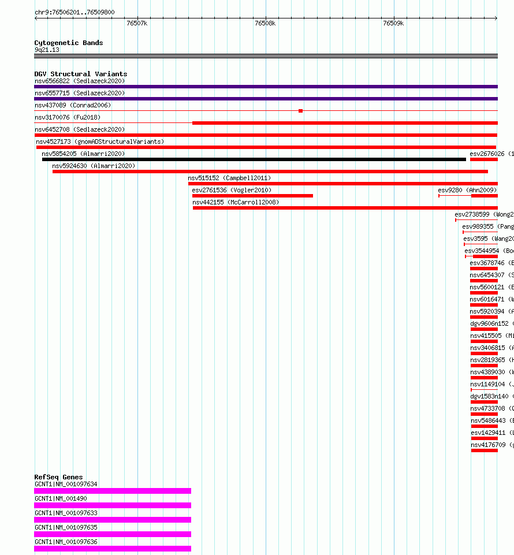This screenshot has height=555, width=514.
Task: Open variant dgv1583n140 label
Action: tap(492, 396)
